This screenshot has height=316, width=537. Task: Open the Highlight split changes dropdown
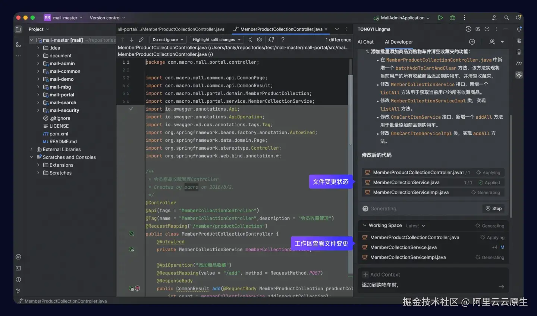217,39
